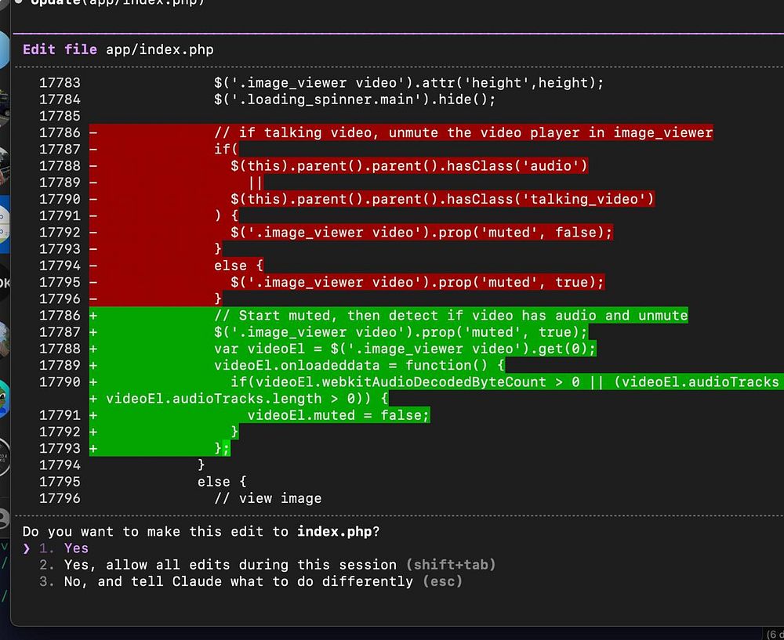Click the esc shortcut hint
Screen dimensions: 784x640
coord(442,581)
